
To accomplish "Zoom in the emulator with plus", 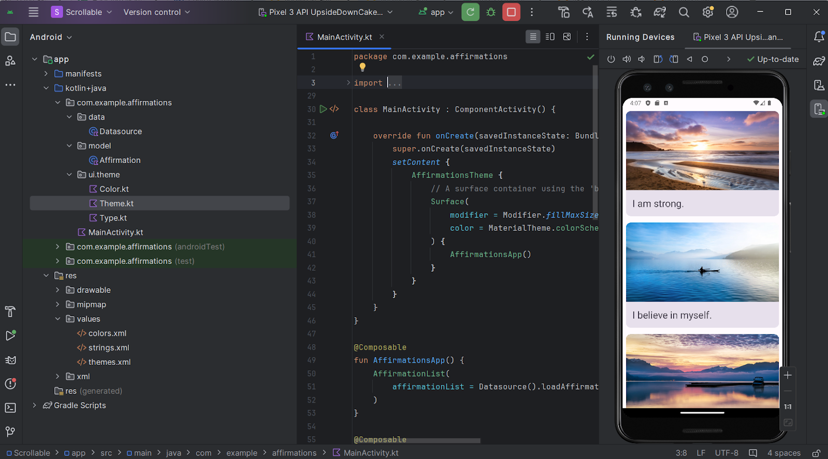I will tap(788, 375).
